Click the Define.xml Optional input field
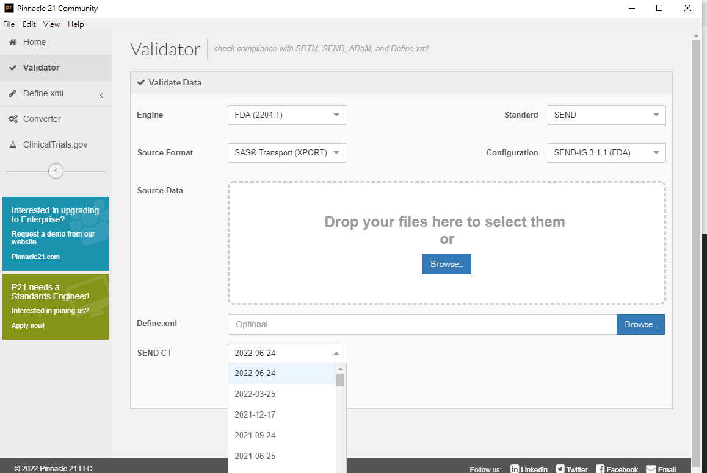The height and width of the screenshot is (473, 707). (x=422, y=324)
